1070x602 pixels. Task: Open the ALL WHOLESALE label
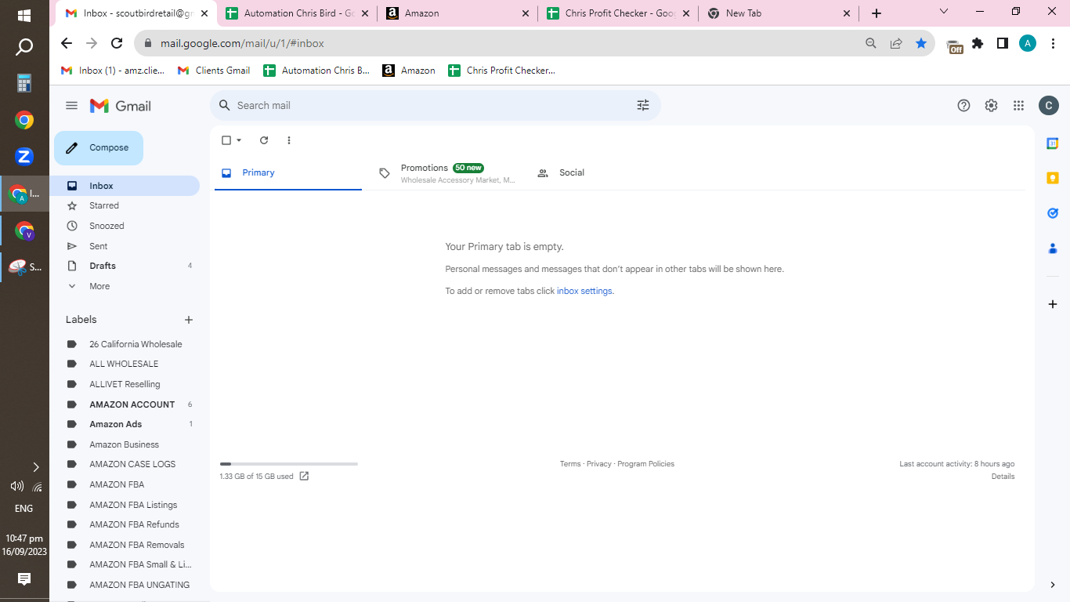coord(125,364)
